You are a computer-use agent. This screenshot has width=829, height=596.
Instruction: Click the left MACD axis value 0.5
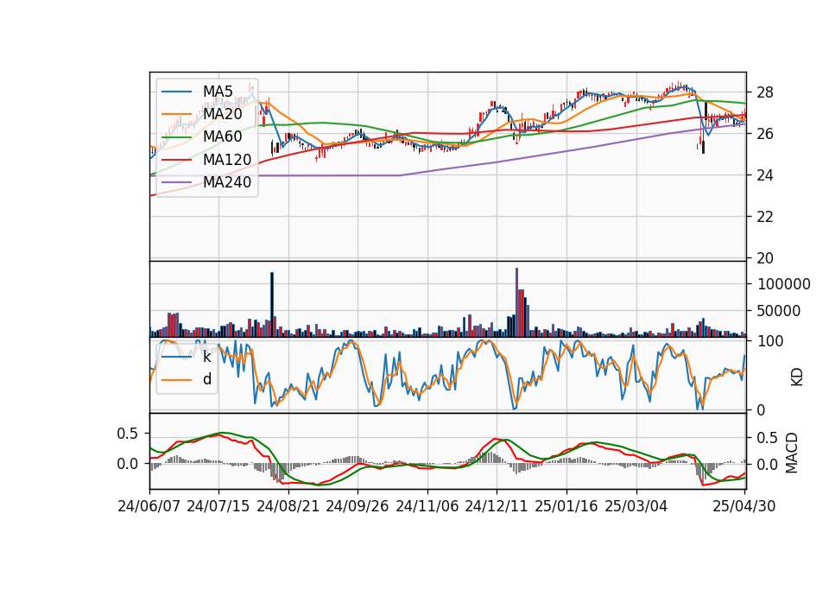[x=128, y=434]
